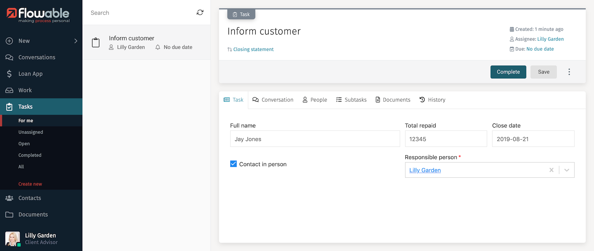Expand the Responsible person dropdown
The image size is (594, 251).
click(567, 170)
